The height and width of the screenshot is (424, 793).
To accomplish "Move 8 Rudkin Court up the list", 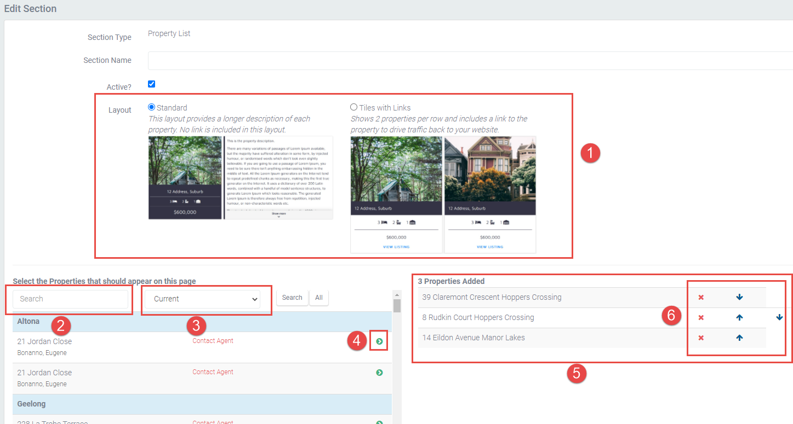I will 739,318.
